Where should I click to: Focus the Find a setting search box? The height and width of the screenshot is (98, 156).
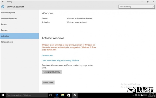click(136, 7)
